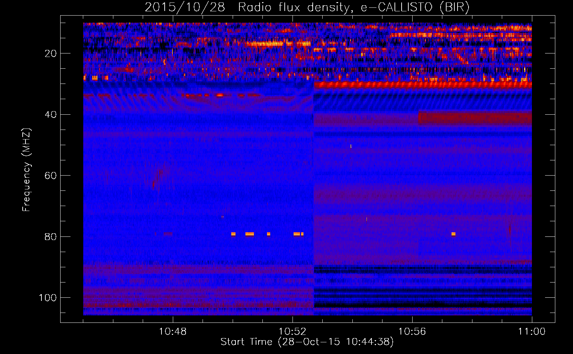This screenshot has height=354, width=573.
Task: Click the lone orange burst near 80 MHz after 10:56
Action: pos(453,234)
